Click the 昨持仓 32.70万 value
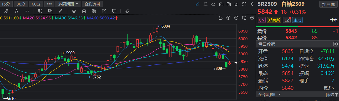 326,59
